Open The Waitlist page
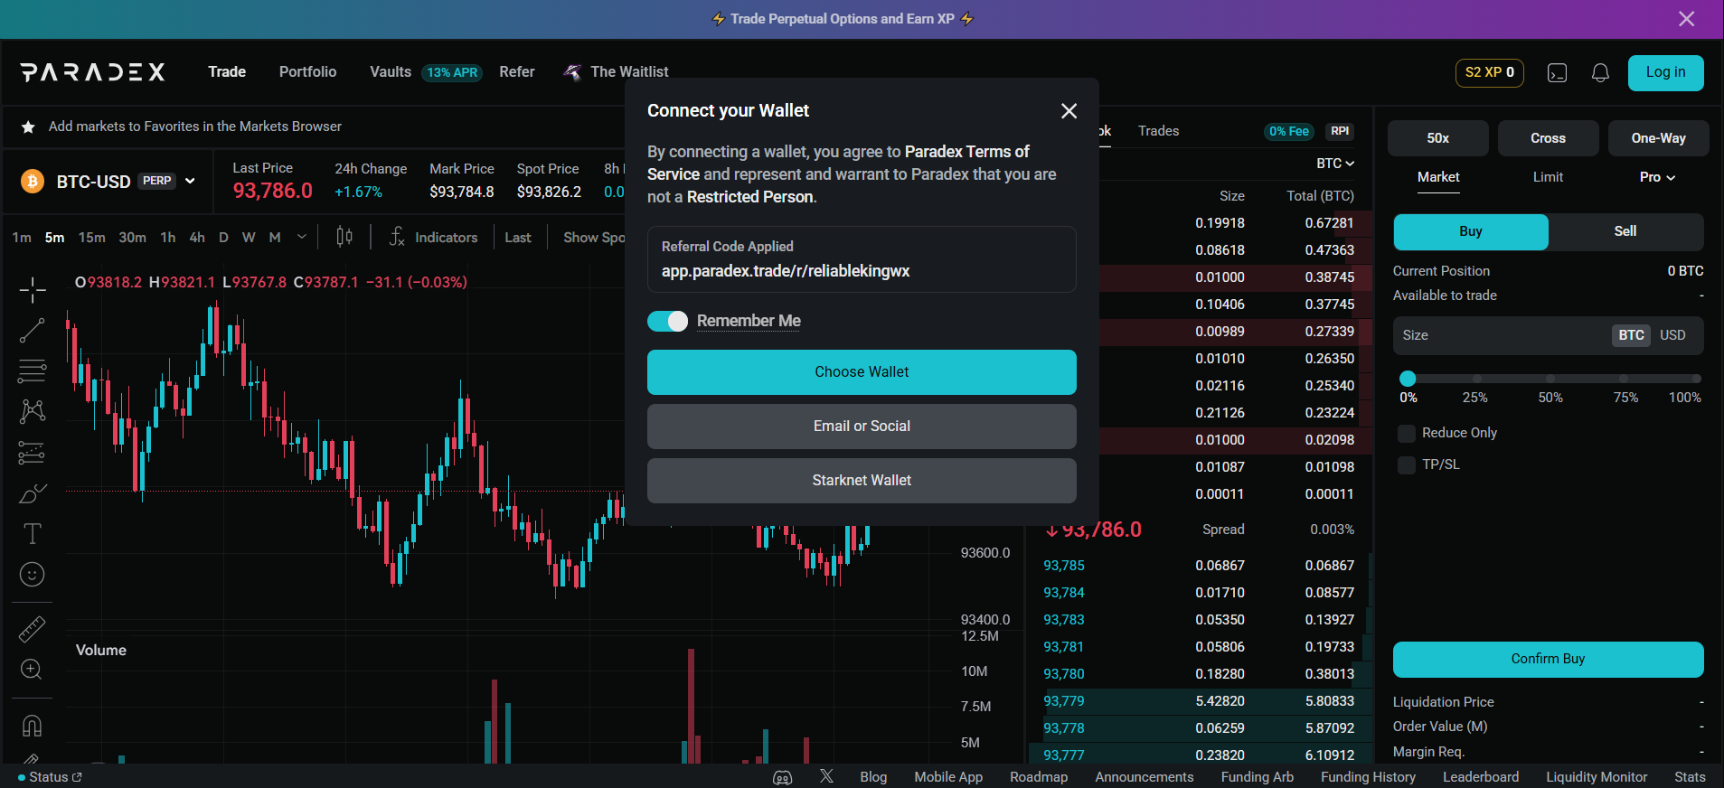The height and width of the screenshot is (788, 1724). click(x=617, y=72)
